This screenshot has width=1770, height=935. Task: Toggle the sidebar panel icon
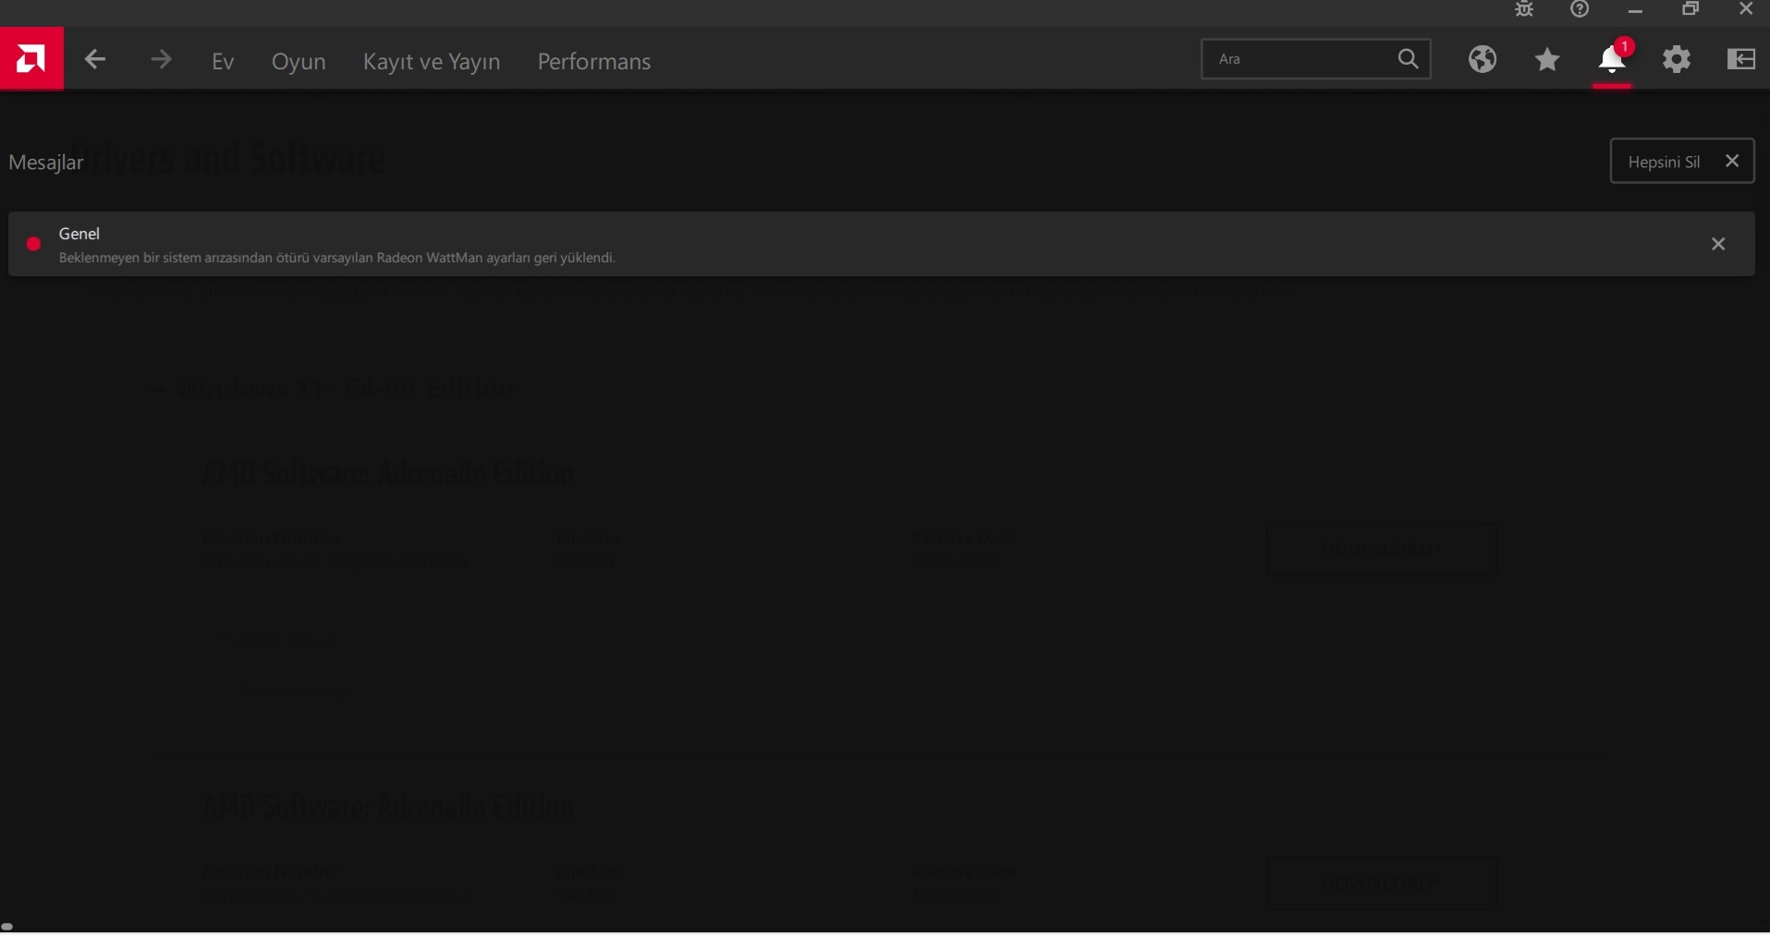point(1743,60)
